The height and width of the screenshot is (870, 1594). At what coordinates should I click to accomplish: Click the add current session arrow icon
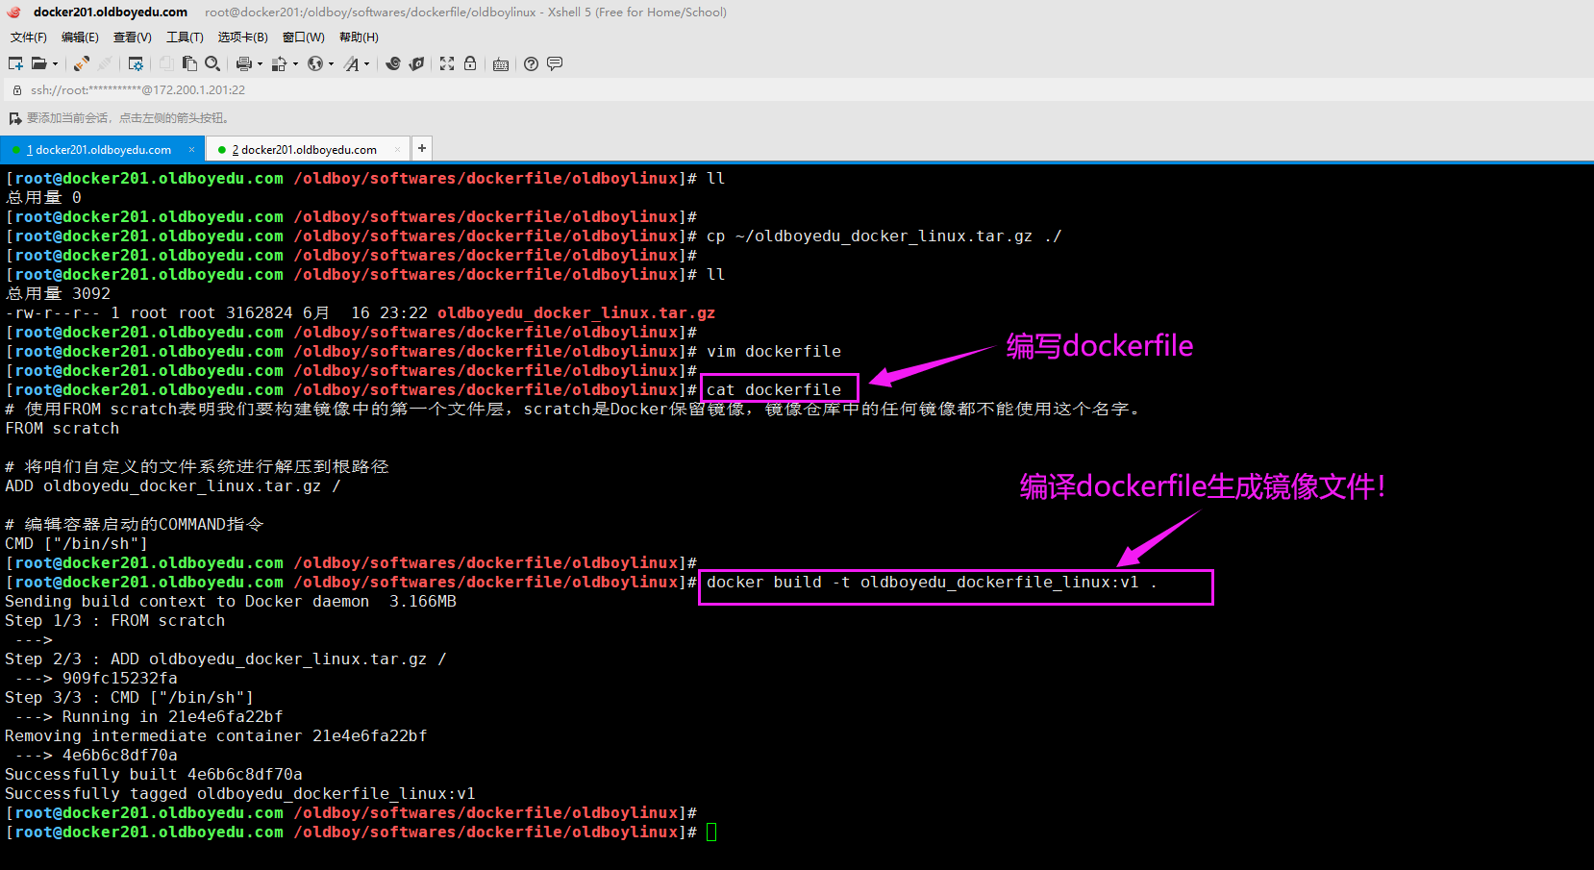coord(14,118)
